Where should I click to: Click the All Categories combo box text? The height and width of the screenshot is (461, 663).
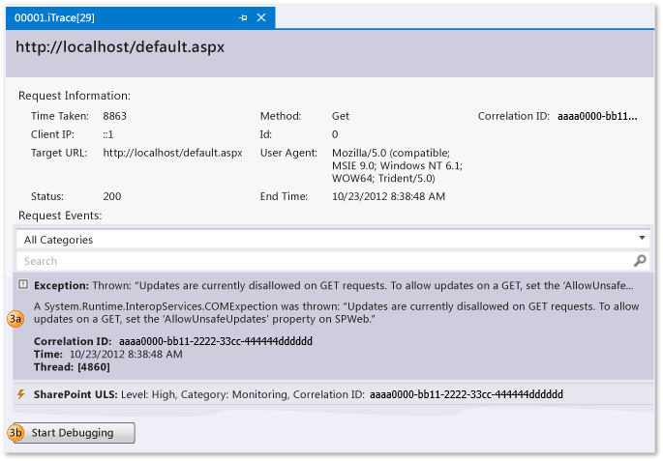click(x=59, y=240)
